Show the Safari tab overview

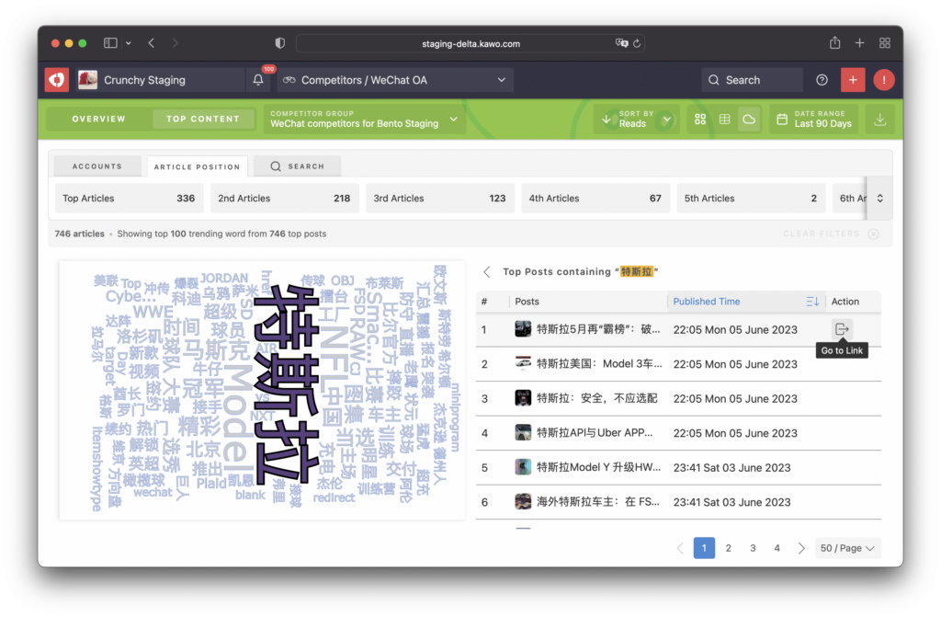coord(885,42)
